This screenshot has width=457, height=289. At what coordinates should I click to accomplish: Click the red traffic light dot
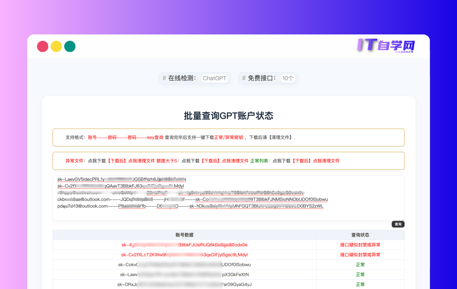point(43,46)
